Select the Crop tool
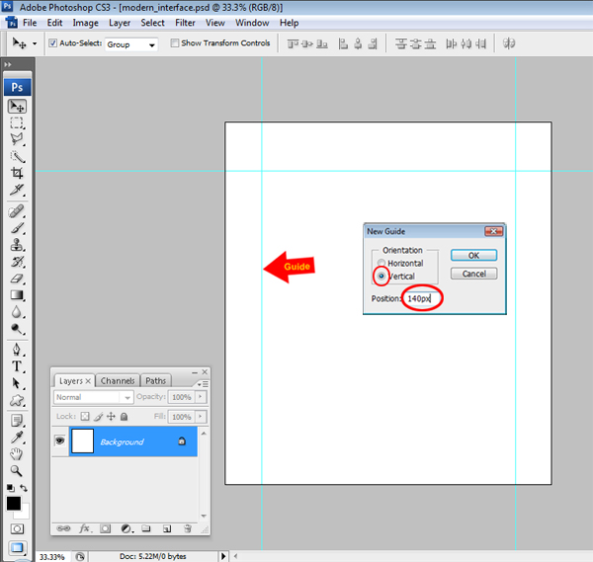 pos(17,173)
